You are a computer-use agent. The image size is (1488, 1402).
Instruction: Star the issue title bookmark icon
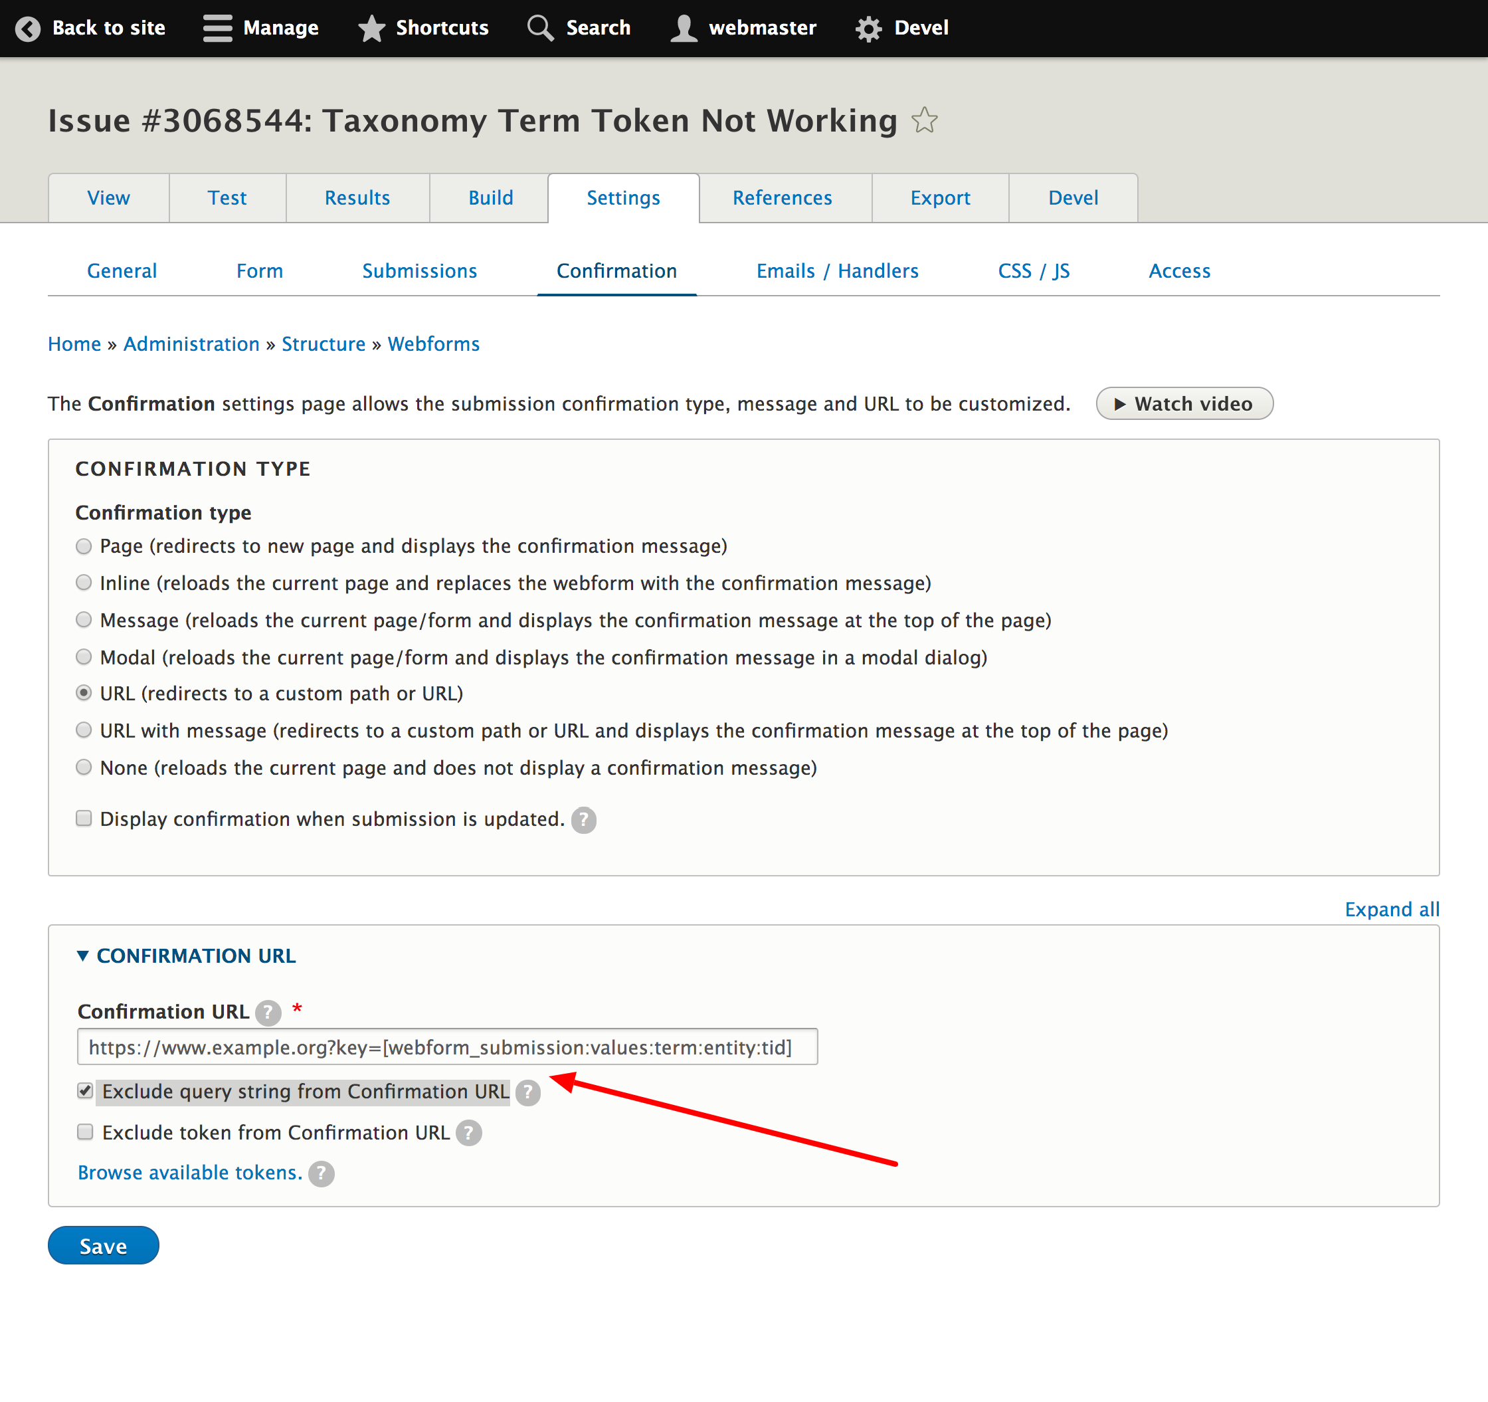(x=925, y=119)
